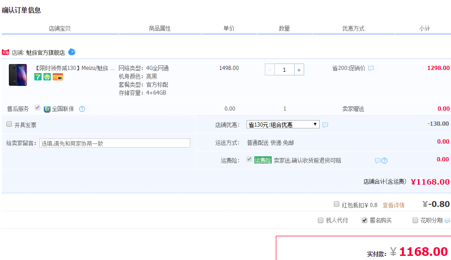Enable the 开具发票 checkbox

[9, 124]
